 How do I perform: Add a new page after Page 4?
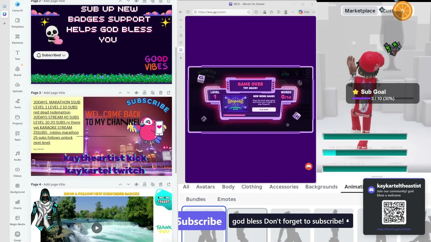[x=169, y=184]
